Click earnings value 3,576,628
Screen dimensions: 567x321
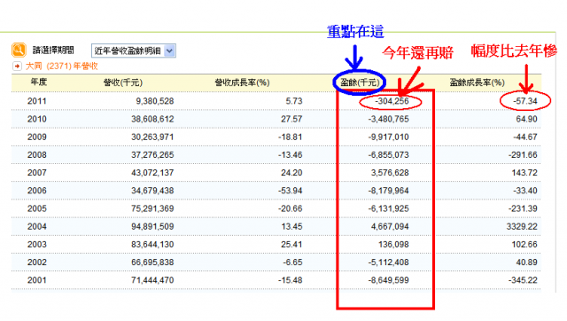pyautogui.click(x=390, y=173)
